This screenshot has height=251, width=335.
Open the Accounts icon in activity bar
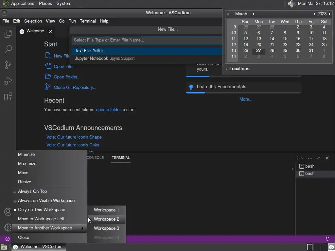click(8, 212)
